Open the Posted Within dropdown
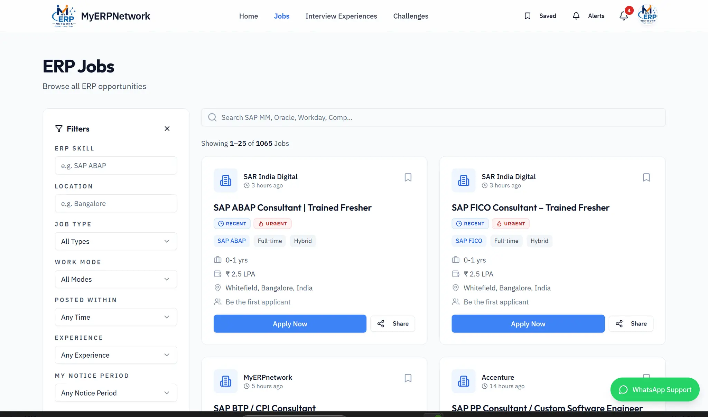Viewport: 708px width, 417px height. pyautogui.click(x=116, y=317)
